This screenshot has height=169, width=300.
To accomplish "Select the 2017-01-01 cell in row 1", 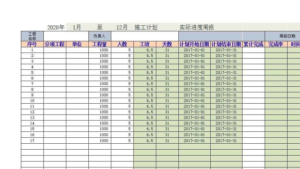I will click(x=194, y=50).
